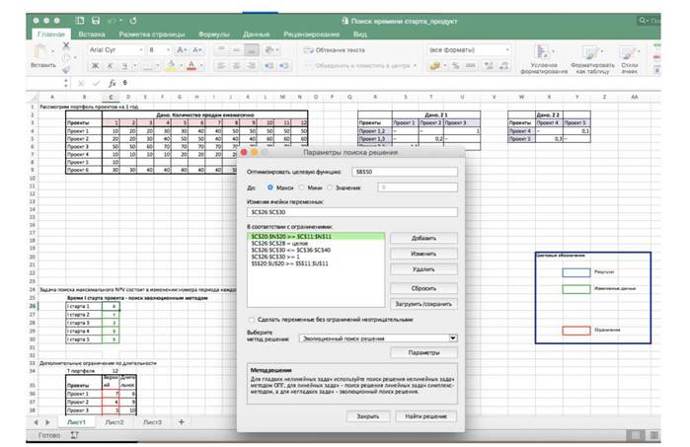Viewport: 690px width, 447px height.
Task: Select the Мини radio button
Action: point(301,187)
